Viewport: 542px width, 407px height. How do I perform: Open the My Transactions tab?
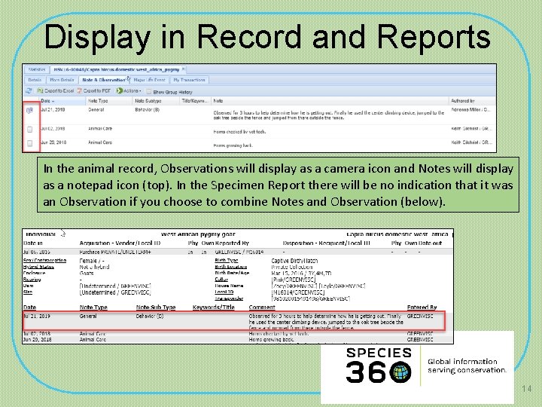(189, 80)
